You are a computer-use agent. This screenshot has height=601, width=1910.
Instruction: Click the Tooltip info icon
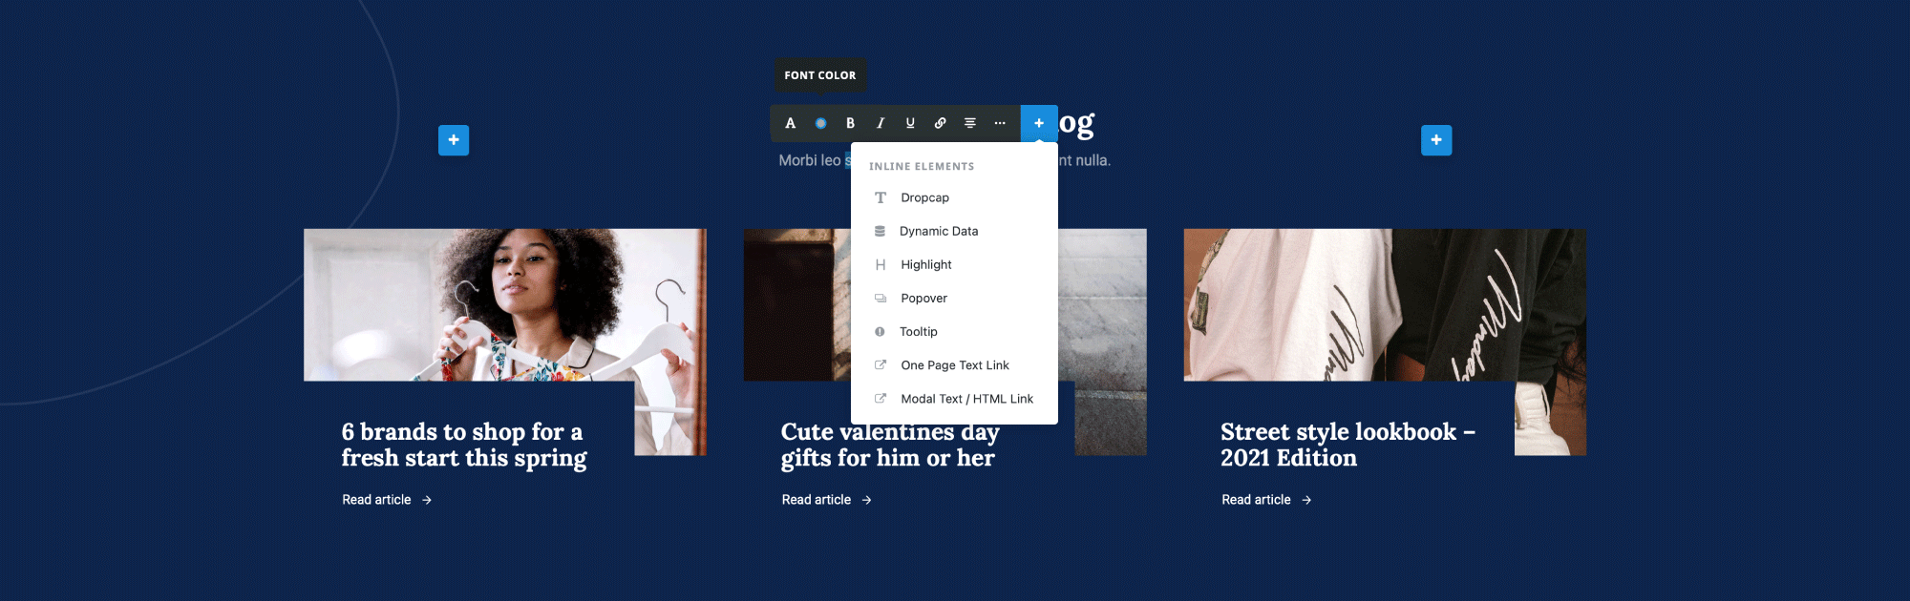(880, 331)
